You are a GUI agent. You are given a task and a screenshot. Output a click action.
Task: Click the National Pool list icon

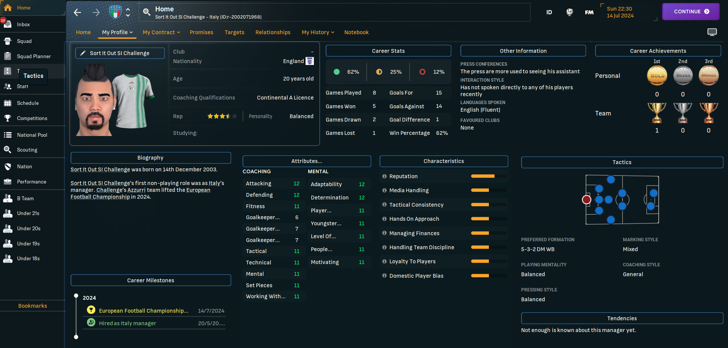coord(8,135)
